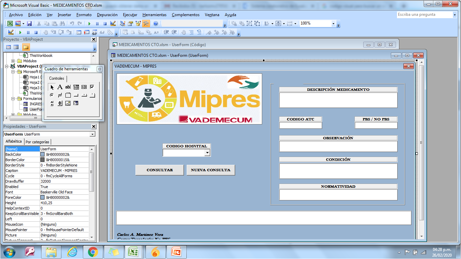Open the Depuración menu
Image resolution: width=461 pixels, height=259 pixels.
coord(107,15)
